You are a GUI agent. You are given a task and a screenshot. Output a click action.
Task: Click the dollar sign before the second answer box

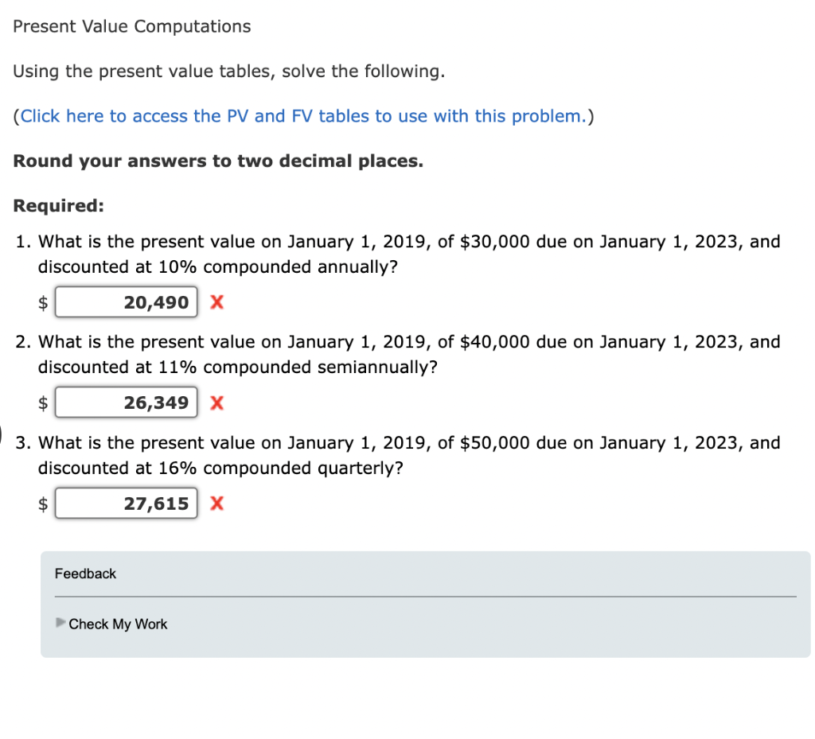coord(42,403)
